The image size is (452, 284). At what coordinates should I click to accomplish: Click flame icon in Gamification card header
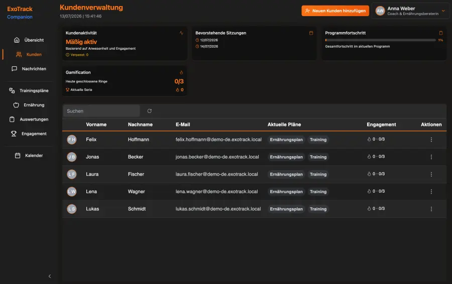pyautogui.click(x=181, y=72)
